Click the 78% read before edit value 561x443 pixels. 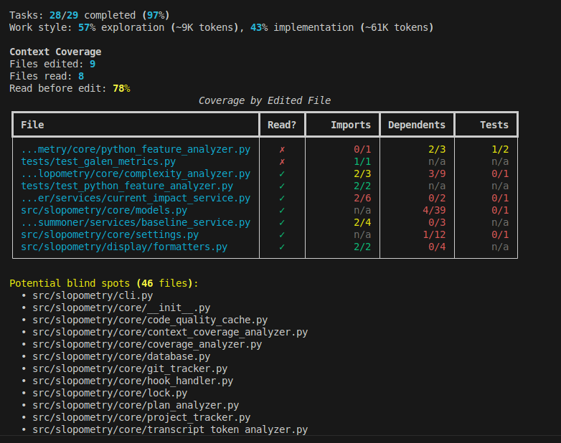121,88
